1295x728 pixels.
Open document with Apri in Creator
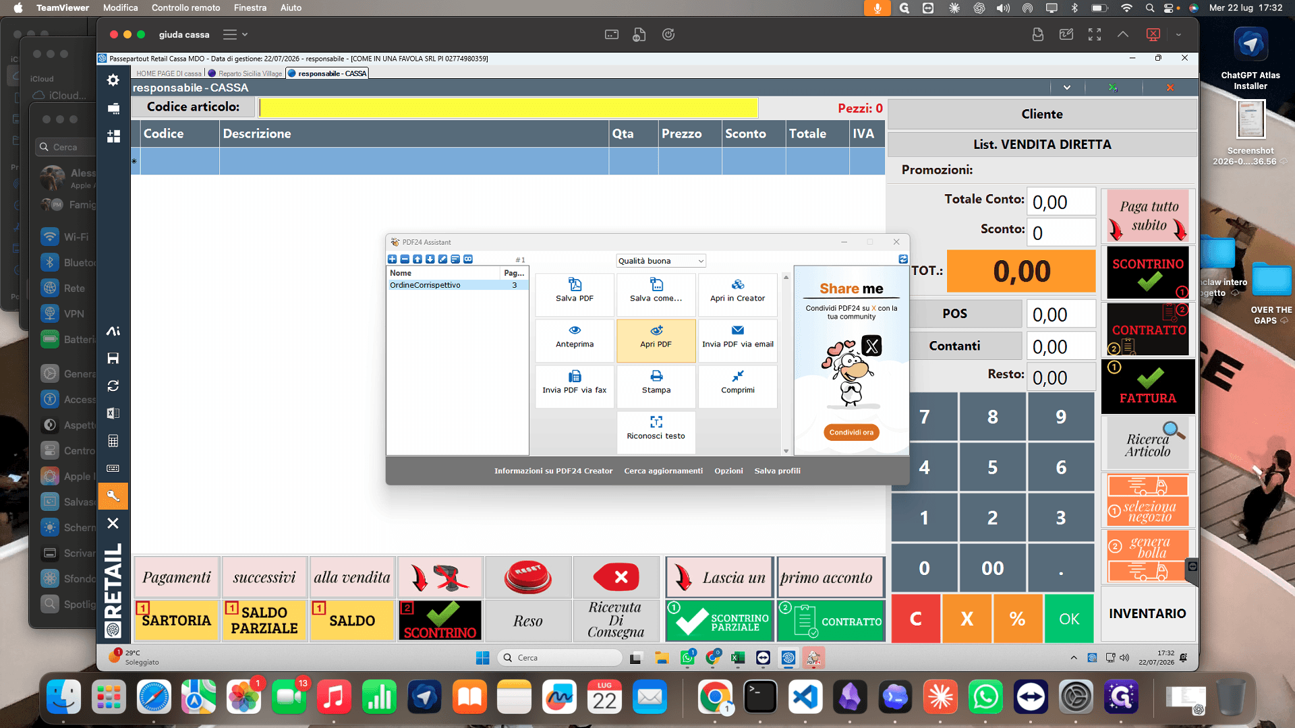pos(737,295)
